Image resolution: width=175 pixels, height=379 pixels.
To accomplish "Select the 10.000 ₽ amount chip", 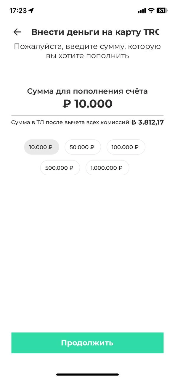I will click(x=41, y=147).
